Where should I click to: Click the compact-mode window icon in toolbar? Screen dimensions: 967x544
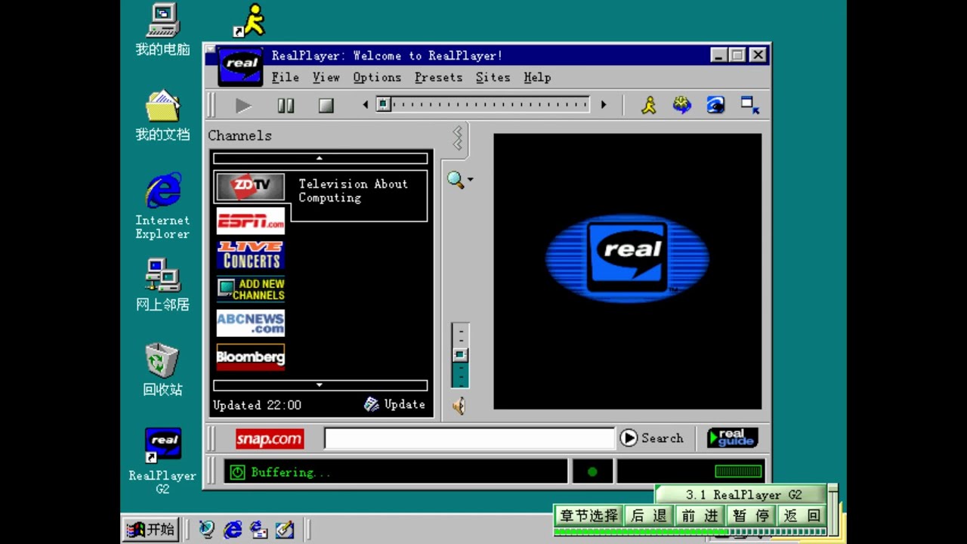tap(749, 105)
